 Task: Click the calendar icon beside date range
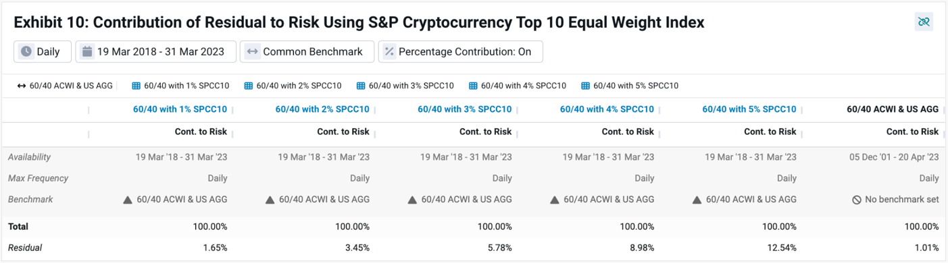click(x=87, y=51)
